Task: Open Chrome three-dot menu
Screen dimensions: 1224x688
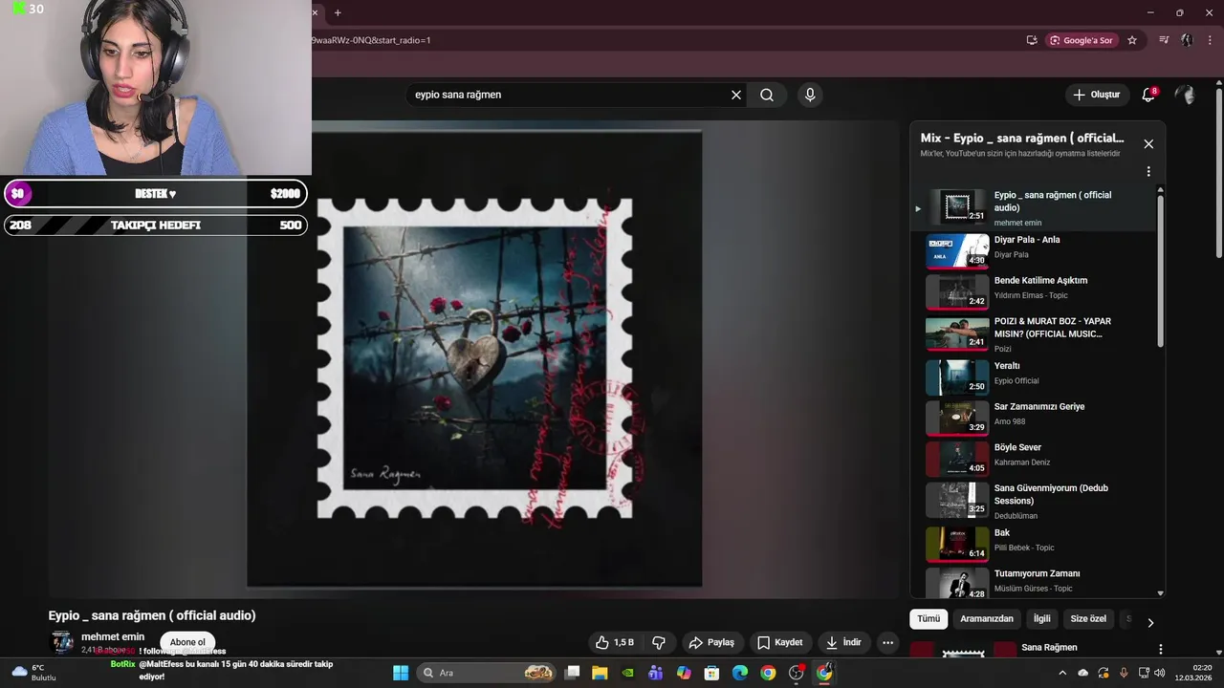Action: [x=1210, y=40]
